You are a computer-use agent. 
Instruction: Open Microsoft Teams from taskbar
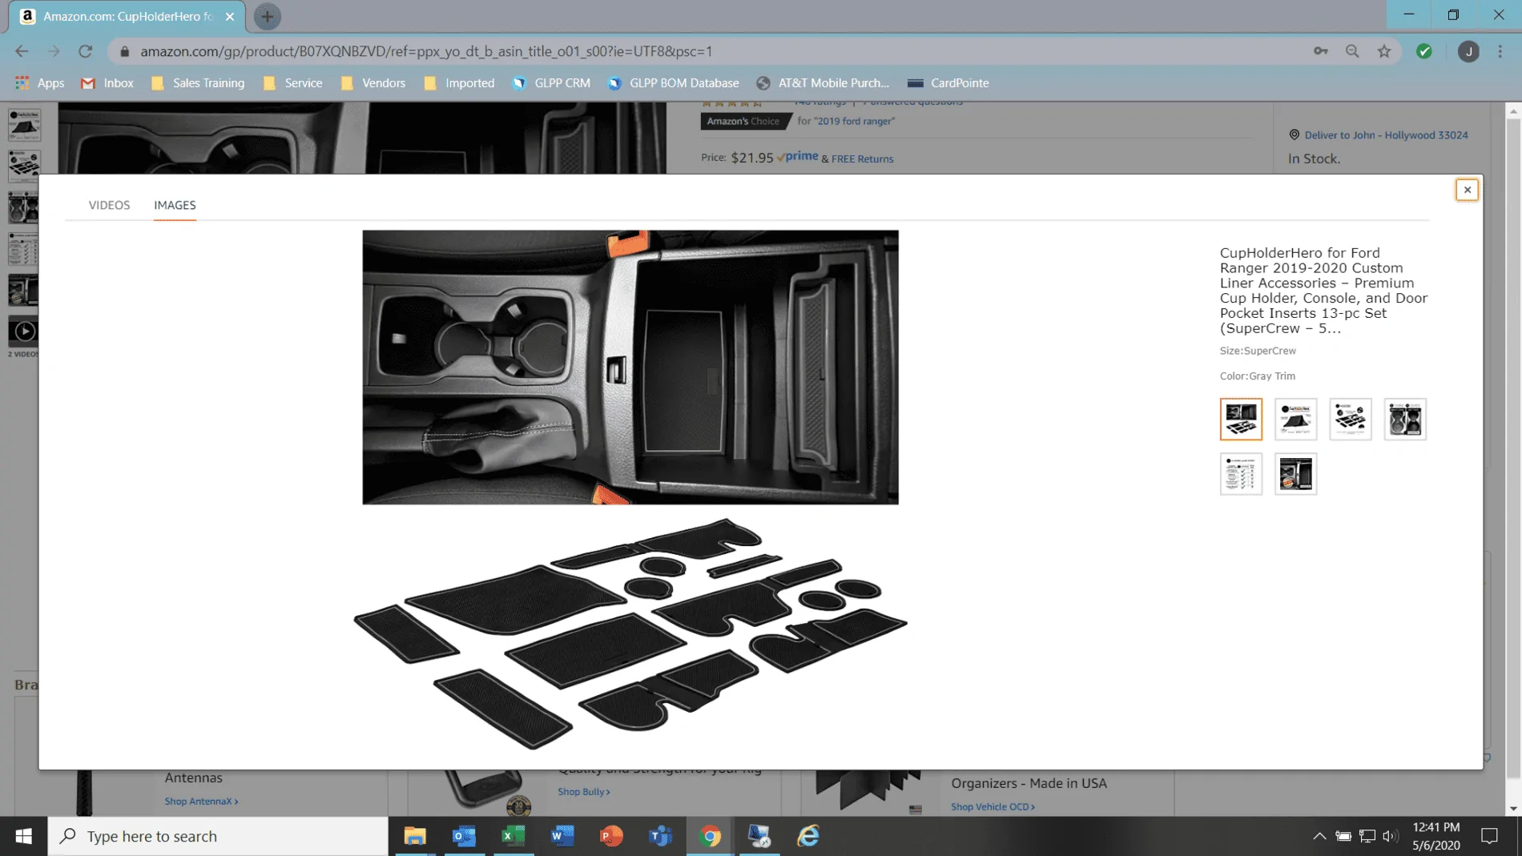pyautogui.click(x=661, y=836)
